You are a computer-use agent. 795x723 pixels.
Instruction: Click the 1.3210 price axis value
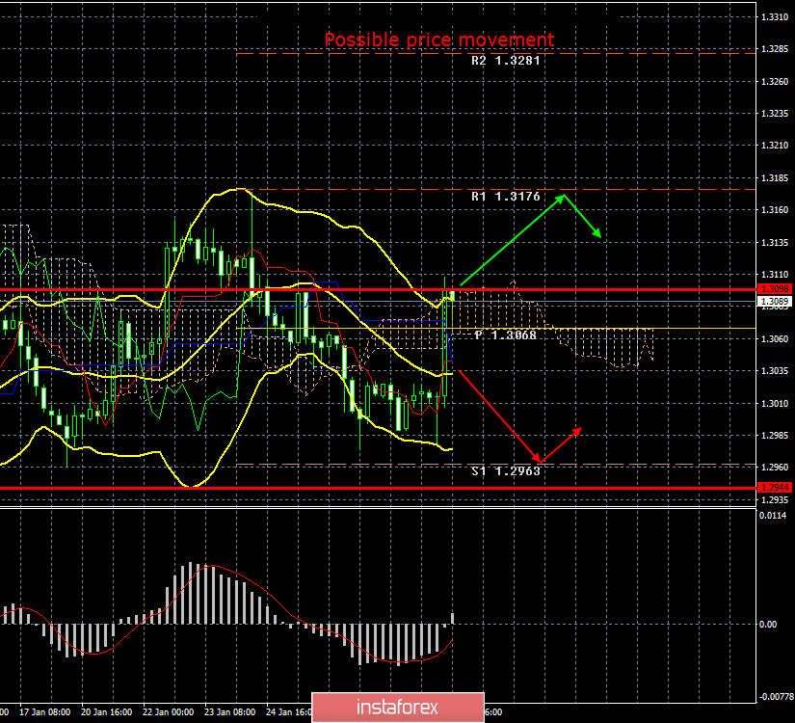(775, 146)
